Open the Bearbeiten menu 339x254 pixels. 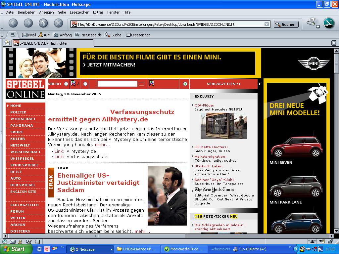(x=26, y=12)
